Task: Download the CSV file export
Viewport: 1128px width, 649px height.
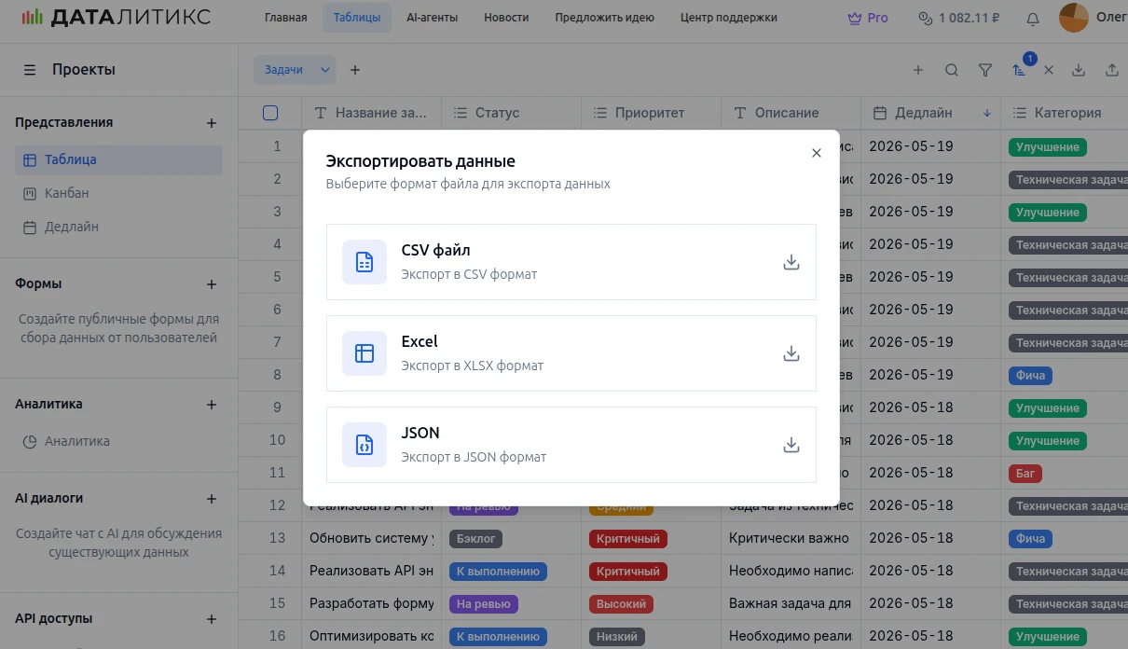Action: [x=791, y=262]
